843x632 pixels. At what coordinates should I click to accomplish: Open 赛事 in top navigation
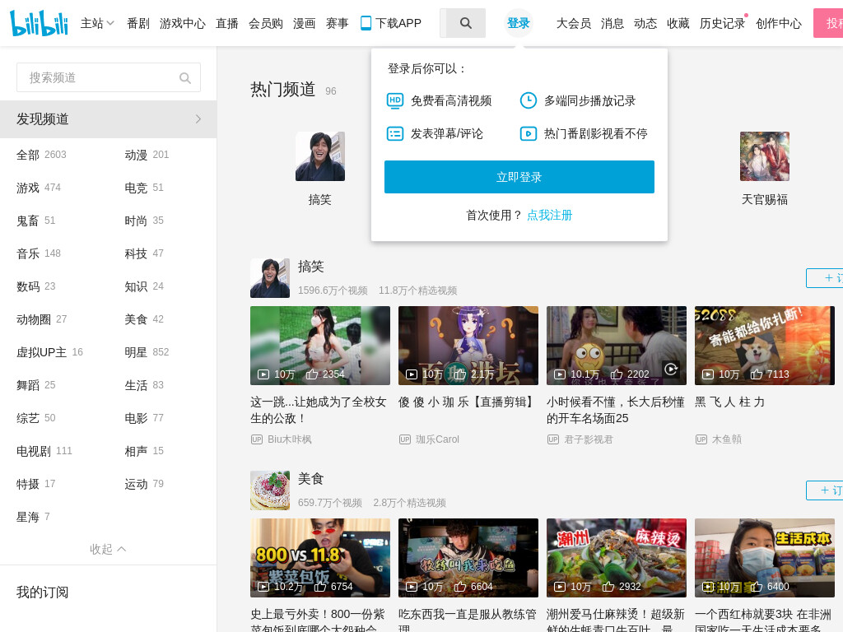(x=337, y=23)
